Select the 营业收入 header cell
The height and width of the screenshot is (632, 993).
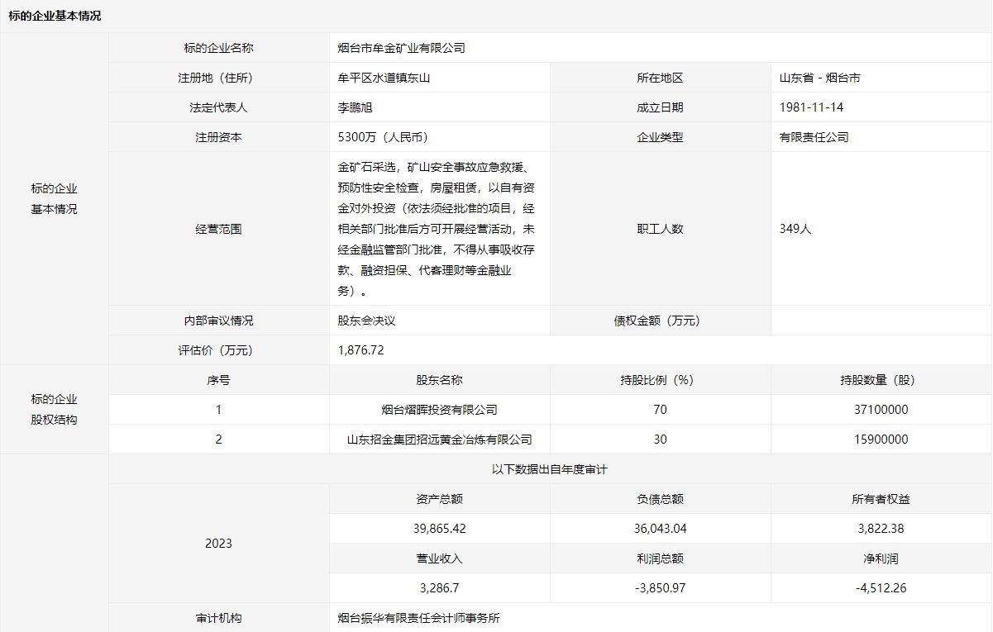439,558
